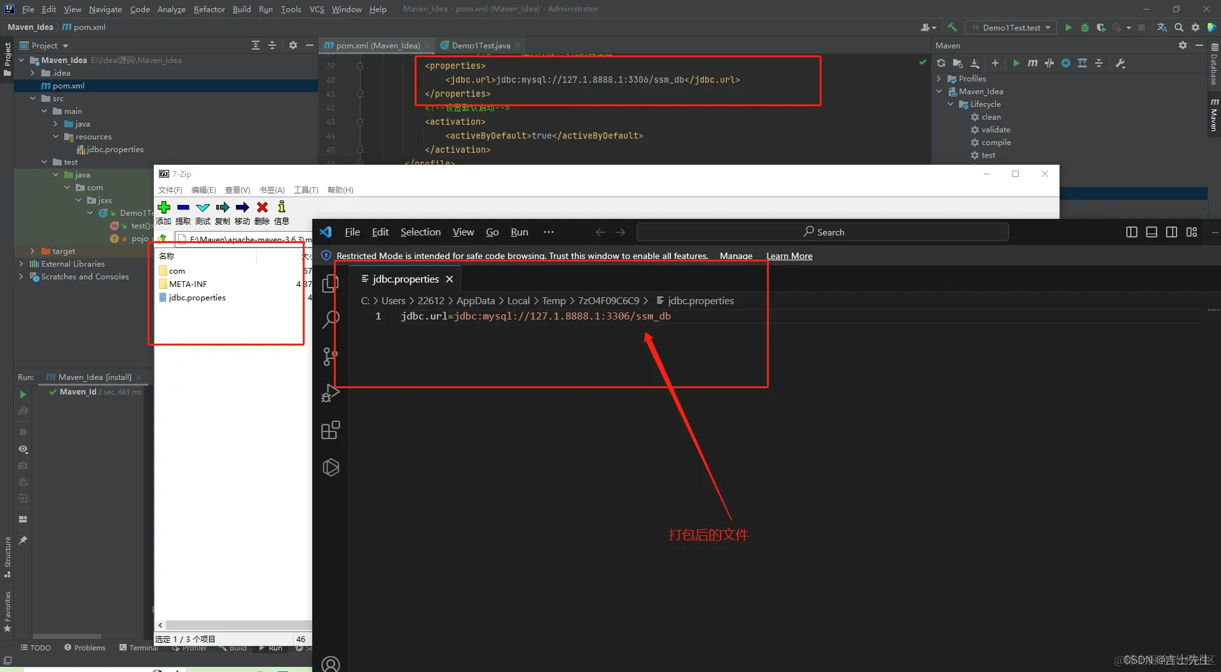Close the jdbc.properties tab in VS Code
Screen dimensions: 1221x672
tap(450, 279)
